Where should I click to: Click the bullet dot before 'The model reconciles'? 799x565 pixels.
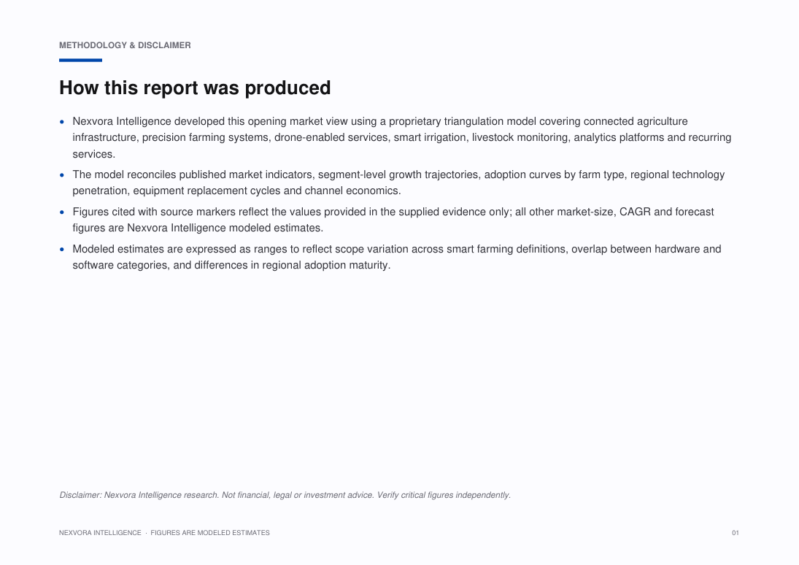[62, 174]
